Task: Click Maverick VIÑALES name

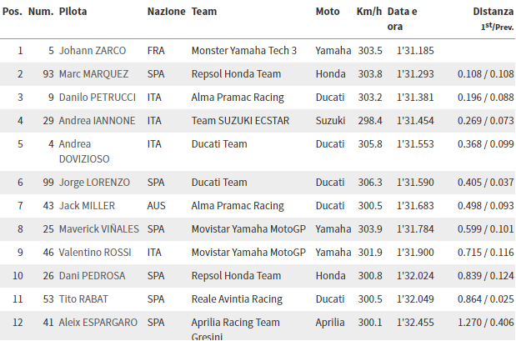Action: [98, 229]
